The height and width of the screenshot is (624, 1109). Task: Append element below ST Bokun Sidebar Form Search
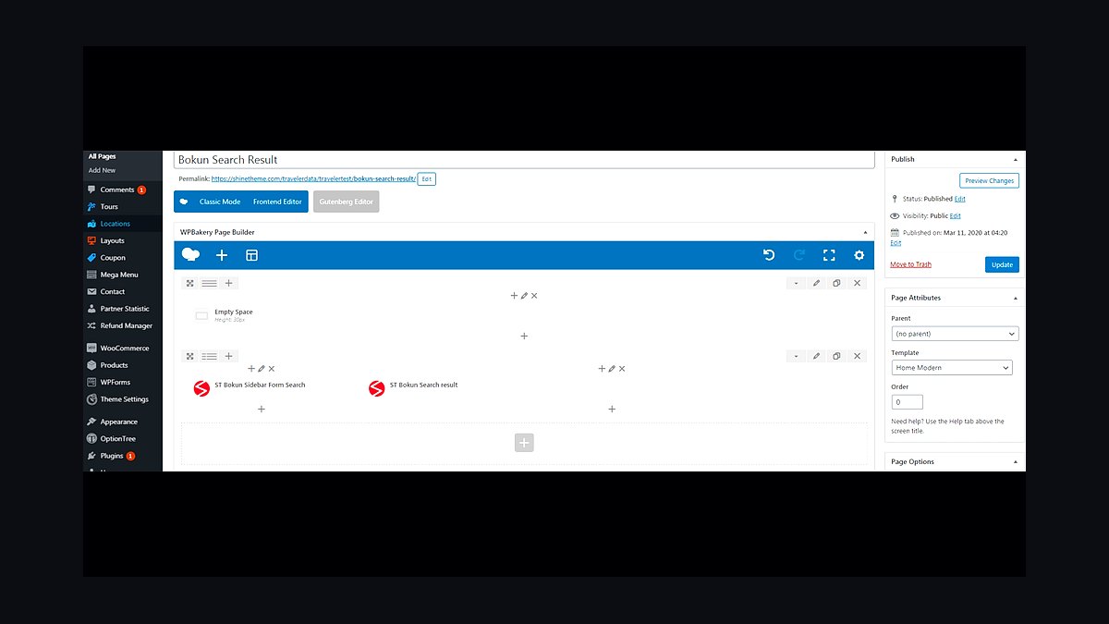[262, 409]
